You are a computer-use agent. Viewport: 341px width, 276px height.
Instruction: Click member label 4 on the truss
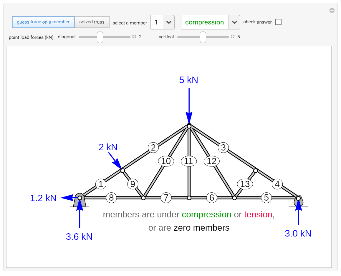277,184
